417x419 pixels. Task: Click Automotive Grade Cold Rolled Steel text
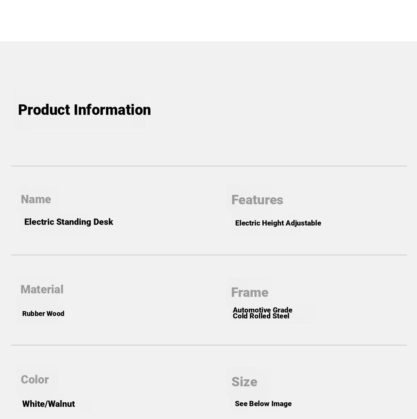click(262, 313)
